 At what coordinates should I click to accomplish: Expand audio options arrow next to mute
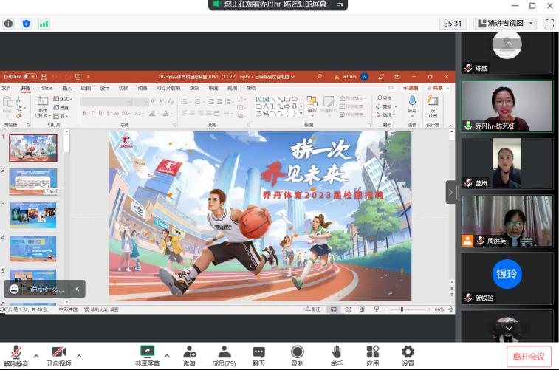pos(36,356)
